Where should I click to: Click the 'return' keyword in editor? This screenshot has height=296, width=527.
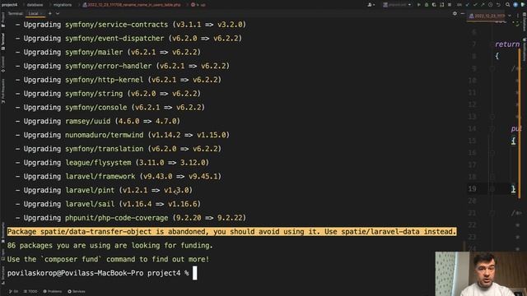[507, 44]
